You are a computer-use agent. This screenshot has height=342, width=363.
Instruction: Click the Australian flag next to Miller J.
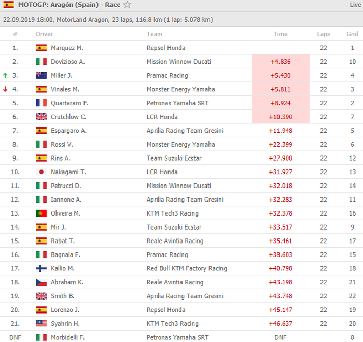[41, 75]
